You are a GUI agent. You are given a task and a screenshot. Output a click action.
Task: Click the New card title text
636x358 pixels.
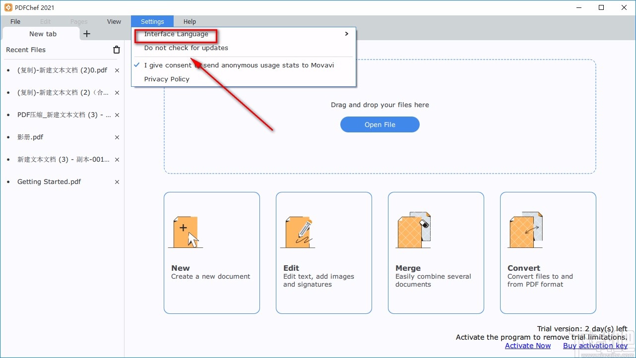pos(181,268)
